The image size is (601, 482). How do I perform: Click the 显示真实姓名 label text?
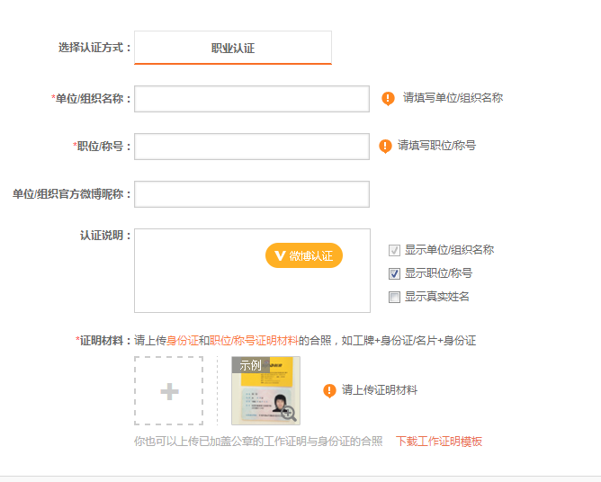437,297
